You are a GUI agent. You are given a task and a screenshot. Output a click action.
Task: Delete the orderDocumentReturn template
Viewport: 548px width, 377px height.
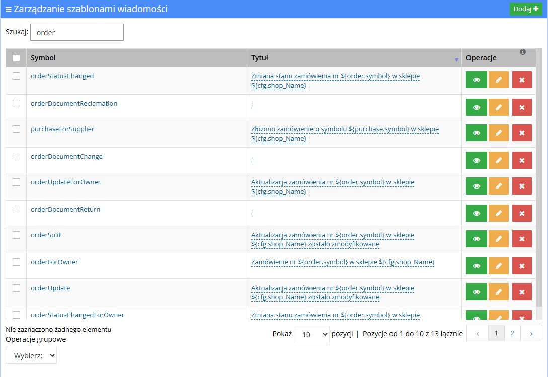pos(522,213)
